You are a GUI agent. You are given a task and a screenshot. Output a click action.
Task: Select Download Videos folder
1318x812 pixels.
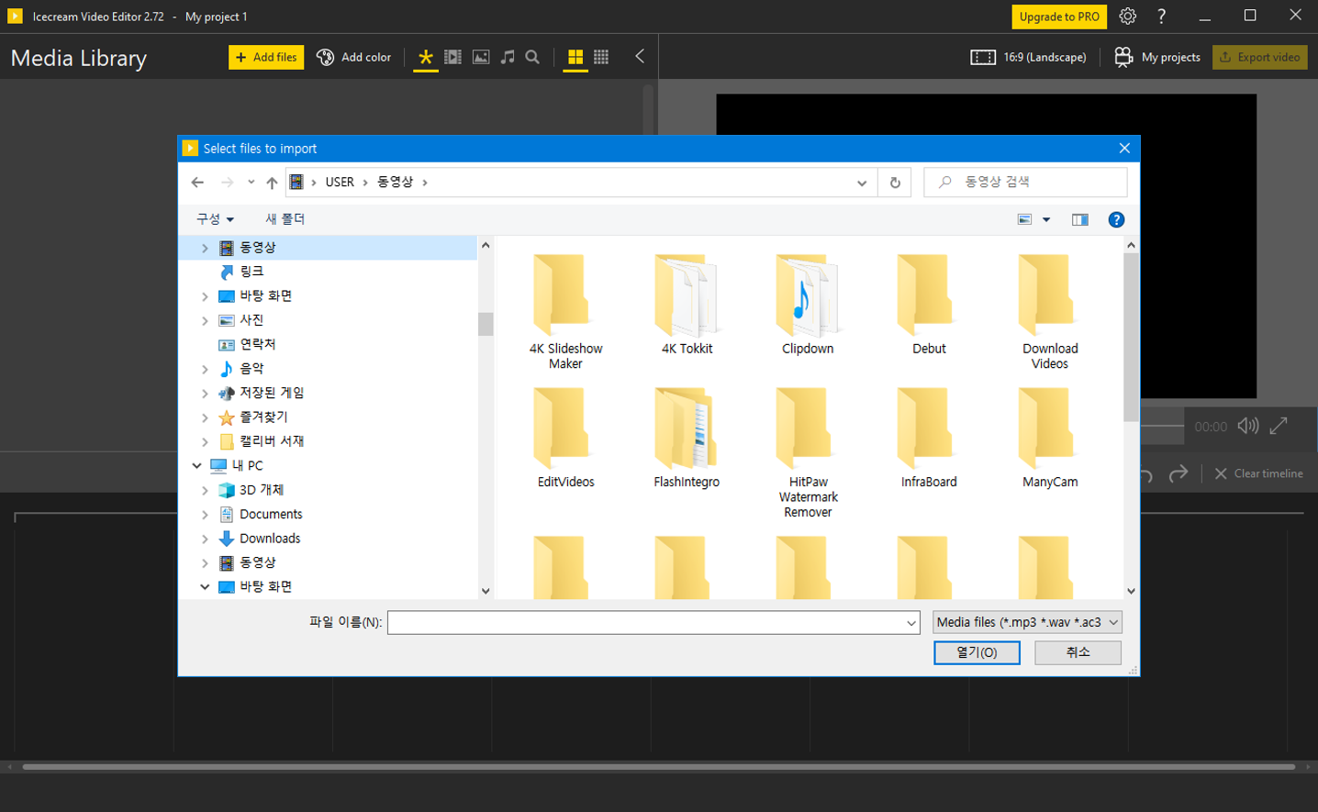click(x=1050, y=312)
